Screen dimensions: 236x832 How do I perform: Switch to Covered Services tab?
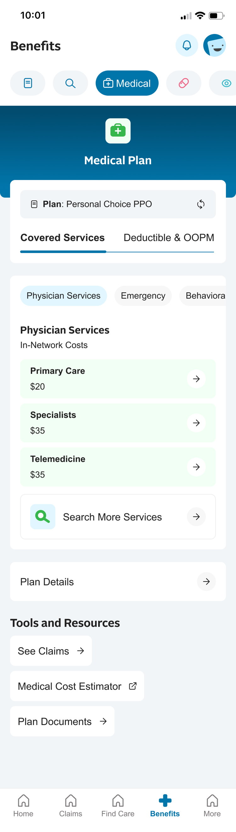click(63, 238)
